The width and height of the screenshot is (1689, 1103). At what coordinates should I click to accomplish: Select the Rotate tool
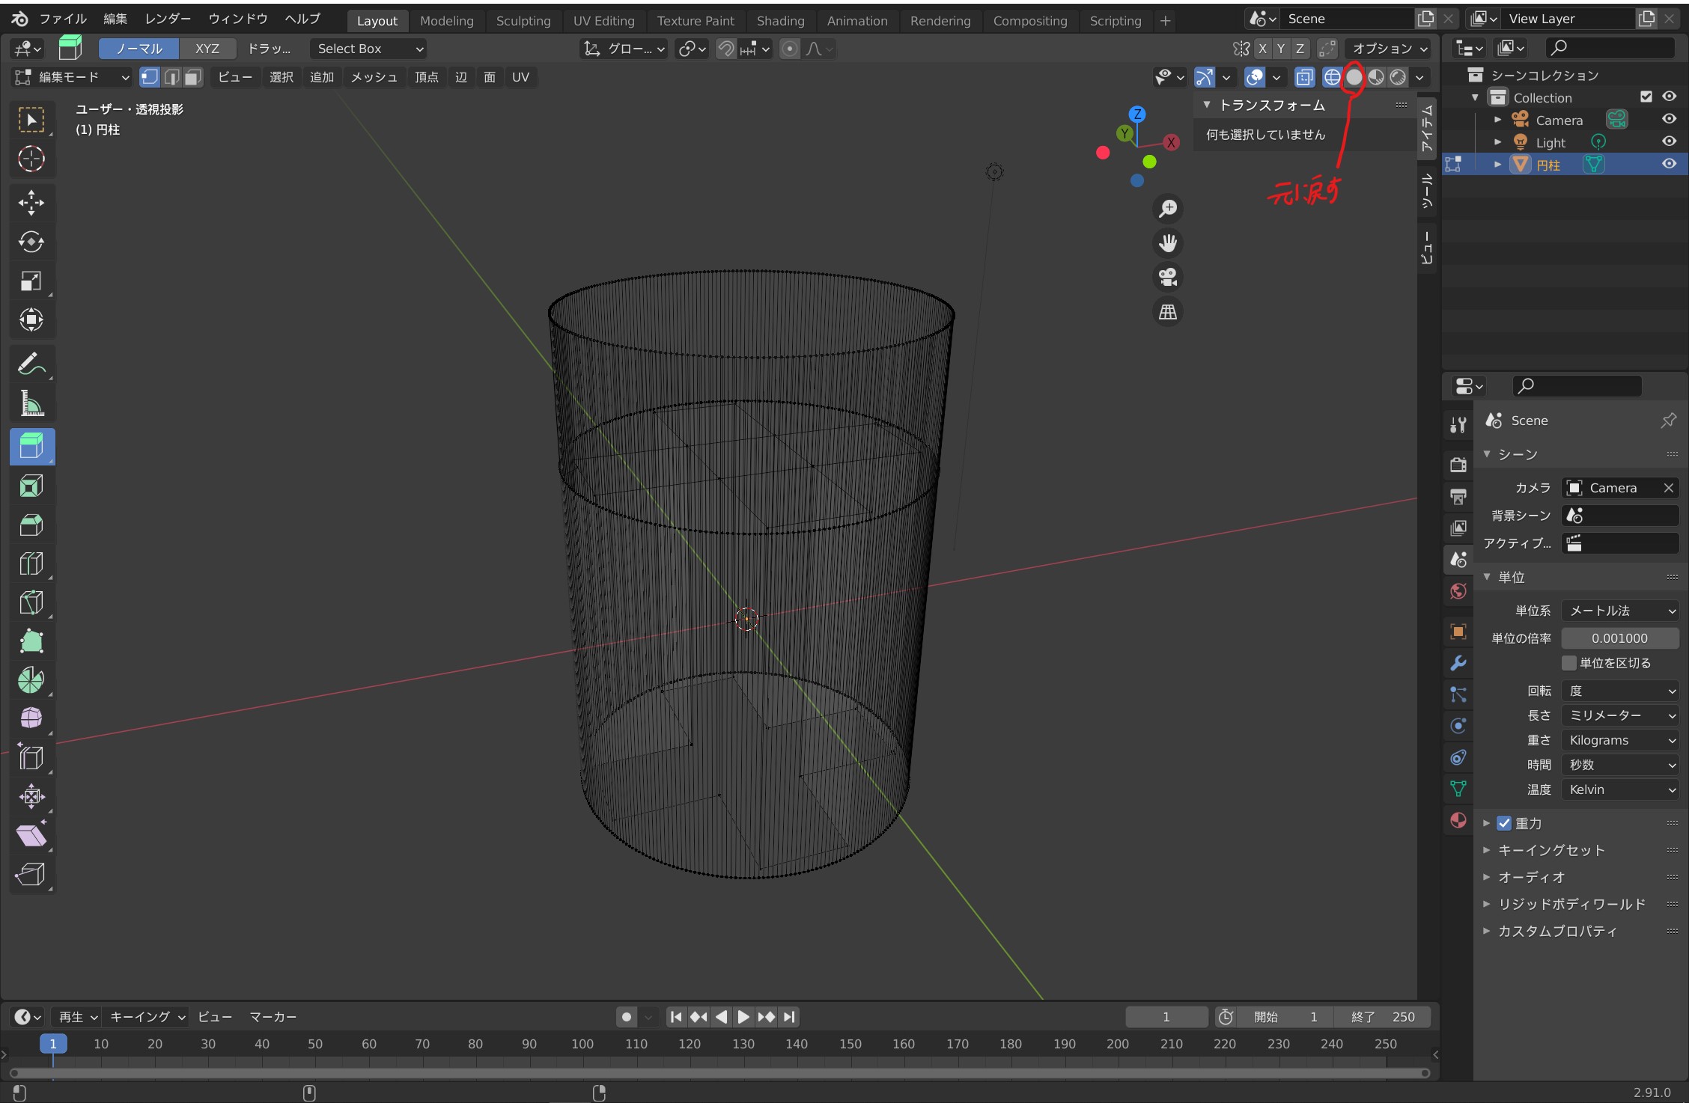tap(31, 242)
